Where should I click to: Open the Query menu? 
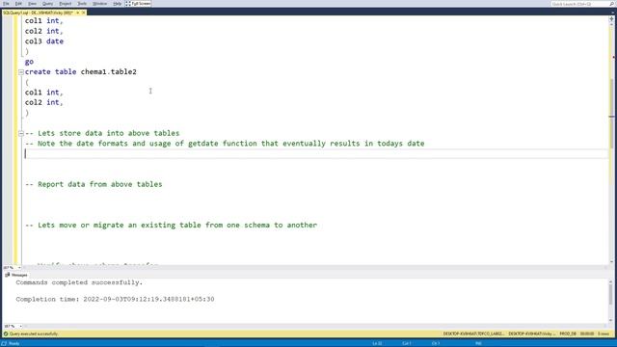tap(47, 4)
